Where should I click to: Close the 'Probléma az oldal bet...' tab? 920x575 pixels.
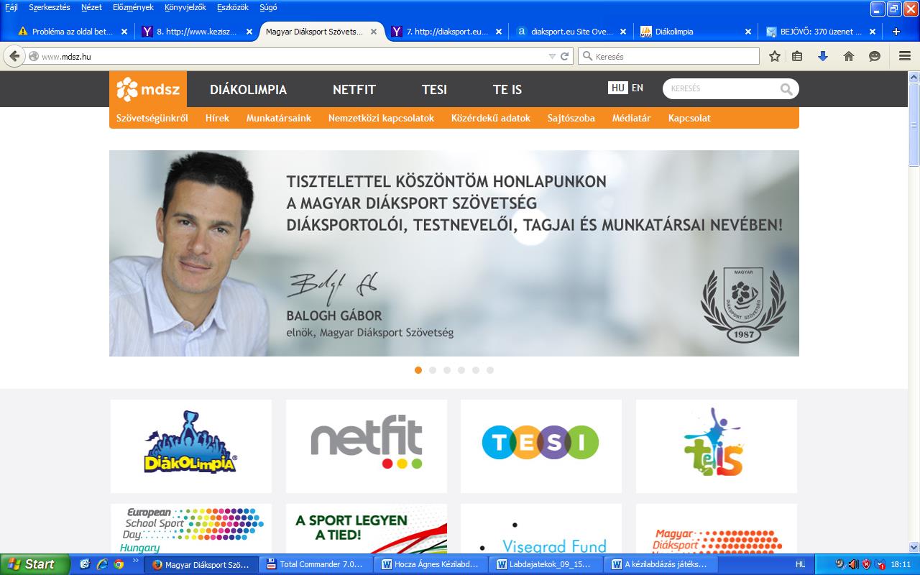(x=124, y=32)
